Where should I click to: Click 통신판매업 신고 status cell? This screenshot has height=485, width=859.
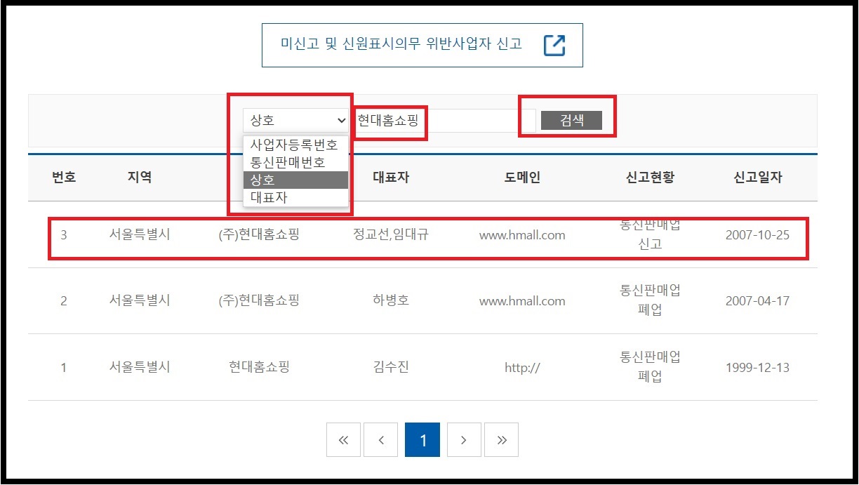pos(650,234)
